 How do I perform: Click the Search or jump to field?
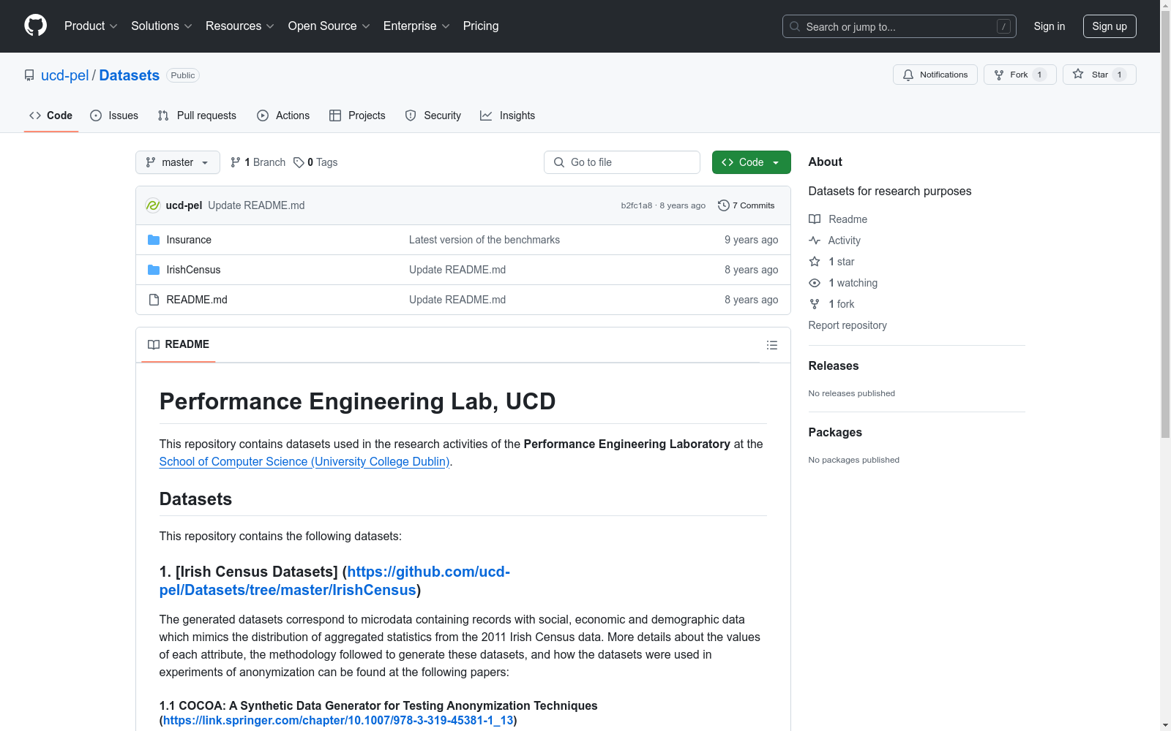coord(899,26)
